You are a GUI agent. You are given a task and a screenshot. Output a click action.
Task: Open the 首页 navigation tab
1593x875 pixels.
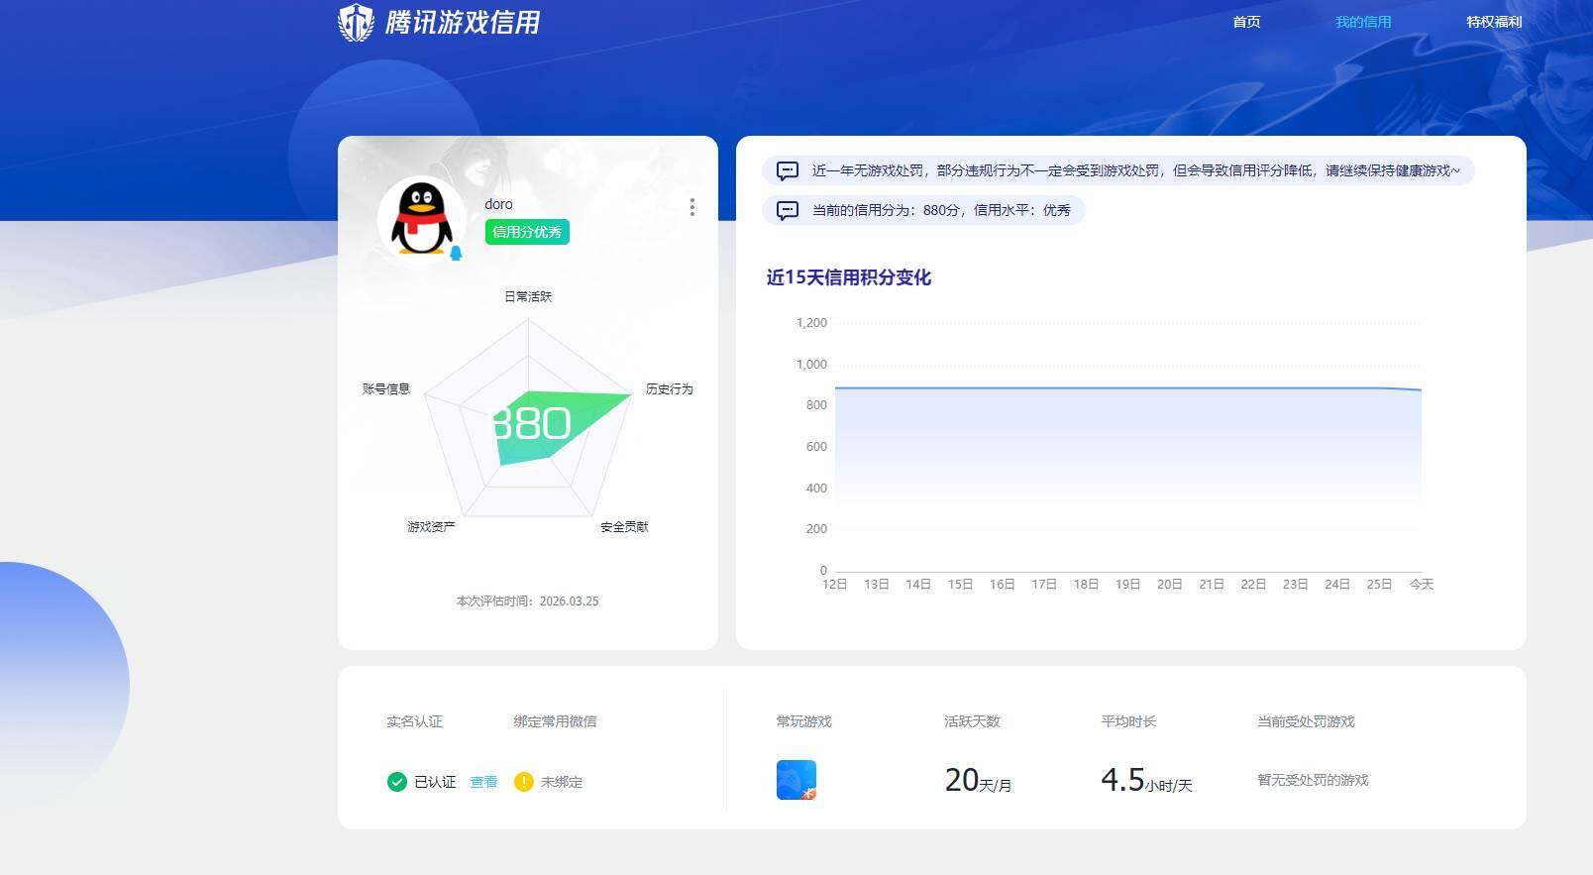click(1246, 22)
